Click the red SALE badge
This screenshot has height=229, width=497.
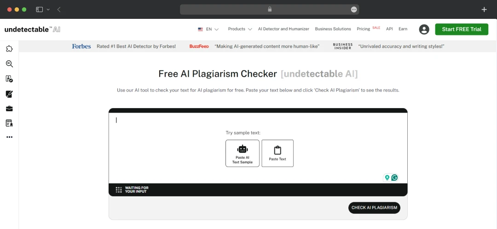(376, 28)
